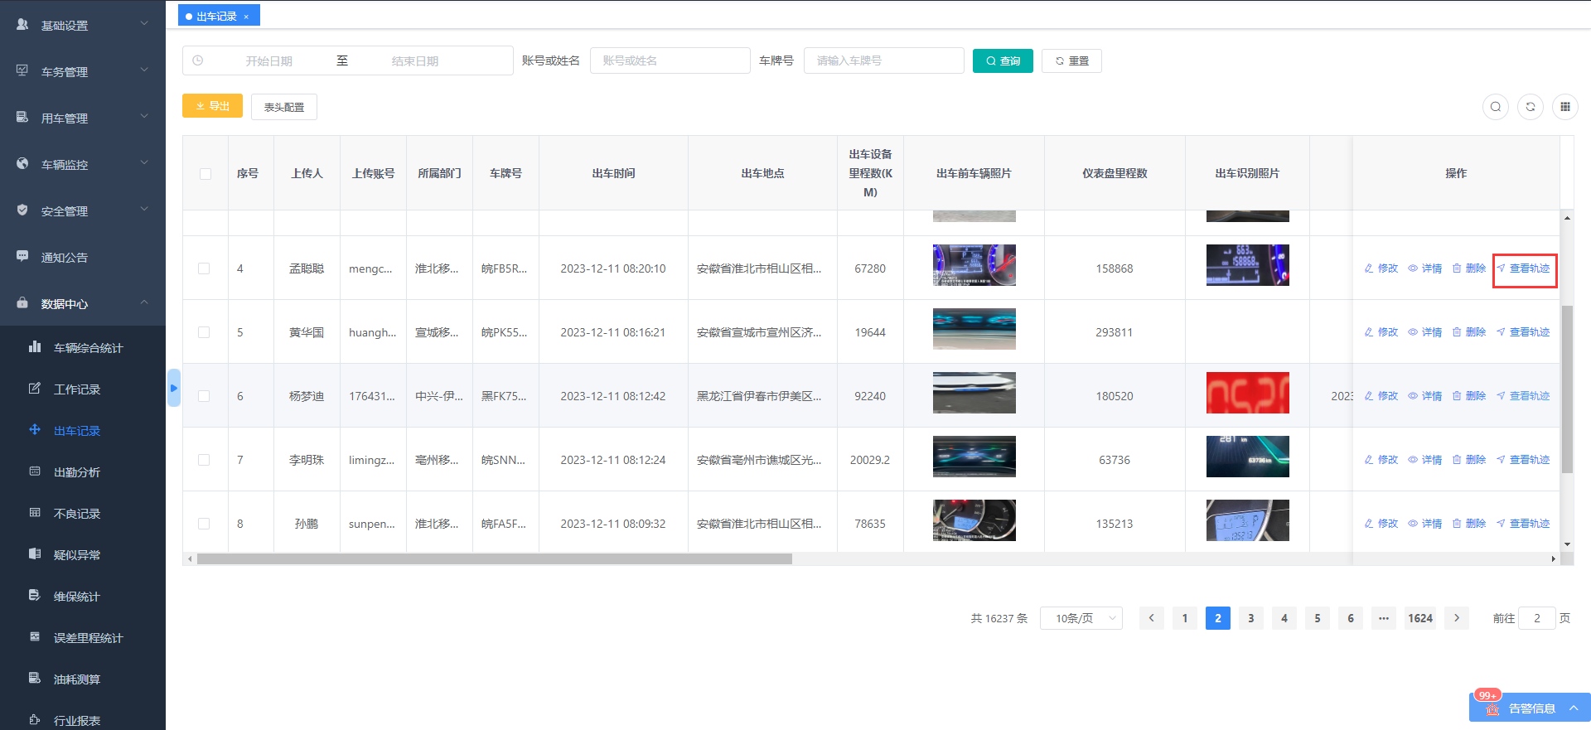Click the 查询 search button

click(1003, 60)
